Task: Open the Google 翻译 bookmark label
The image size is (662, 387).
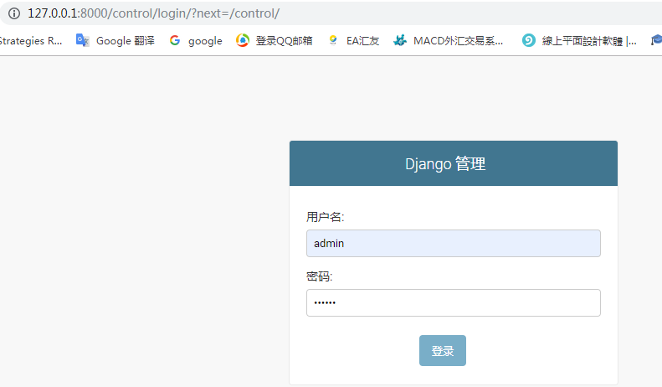Action: click(x=126, y=41)
